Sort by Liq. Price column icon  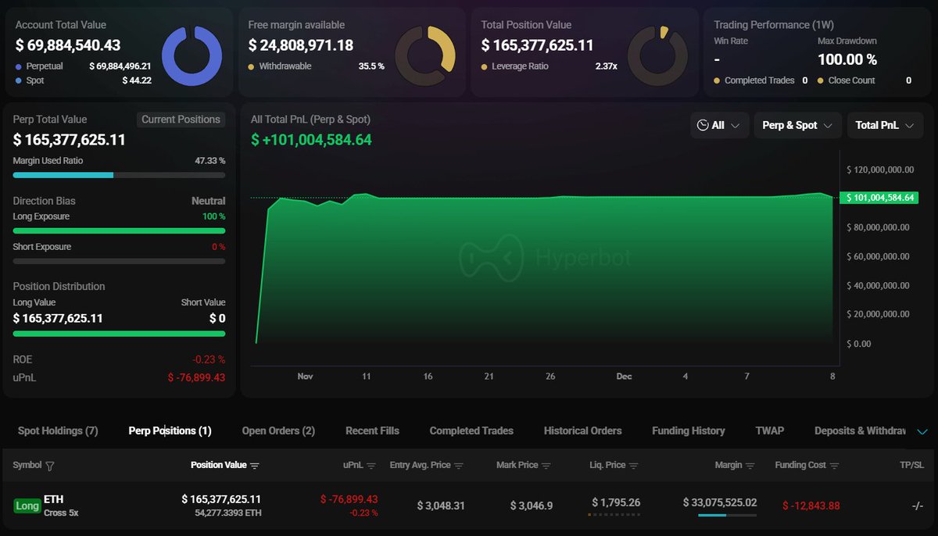coord(634,466)
